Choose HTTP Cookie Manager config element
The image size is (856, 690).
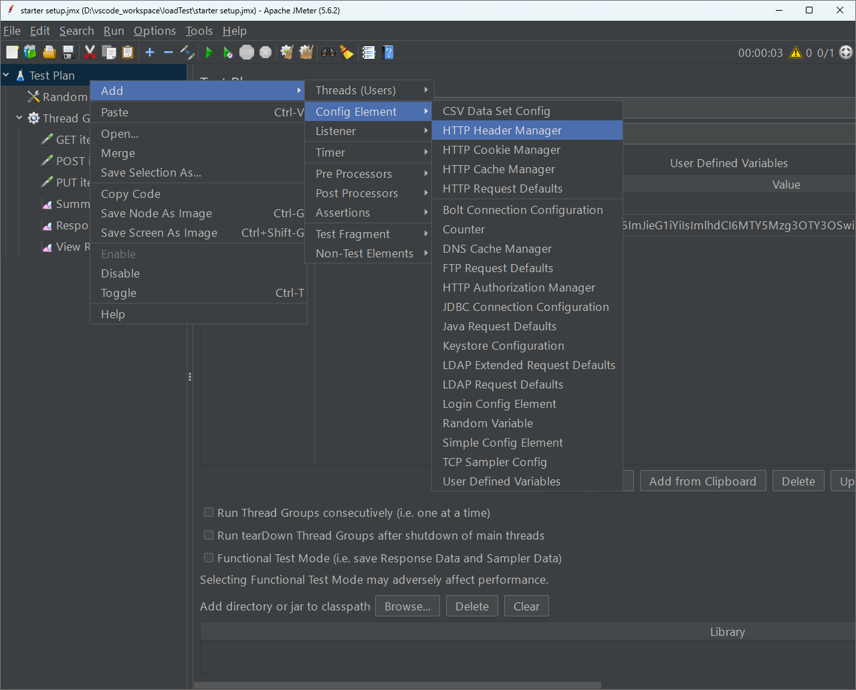(x=502, y=150)
